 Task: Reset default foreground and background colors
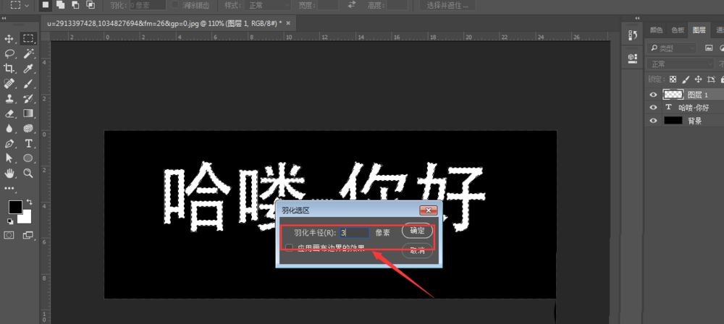point(10,222)
